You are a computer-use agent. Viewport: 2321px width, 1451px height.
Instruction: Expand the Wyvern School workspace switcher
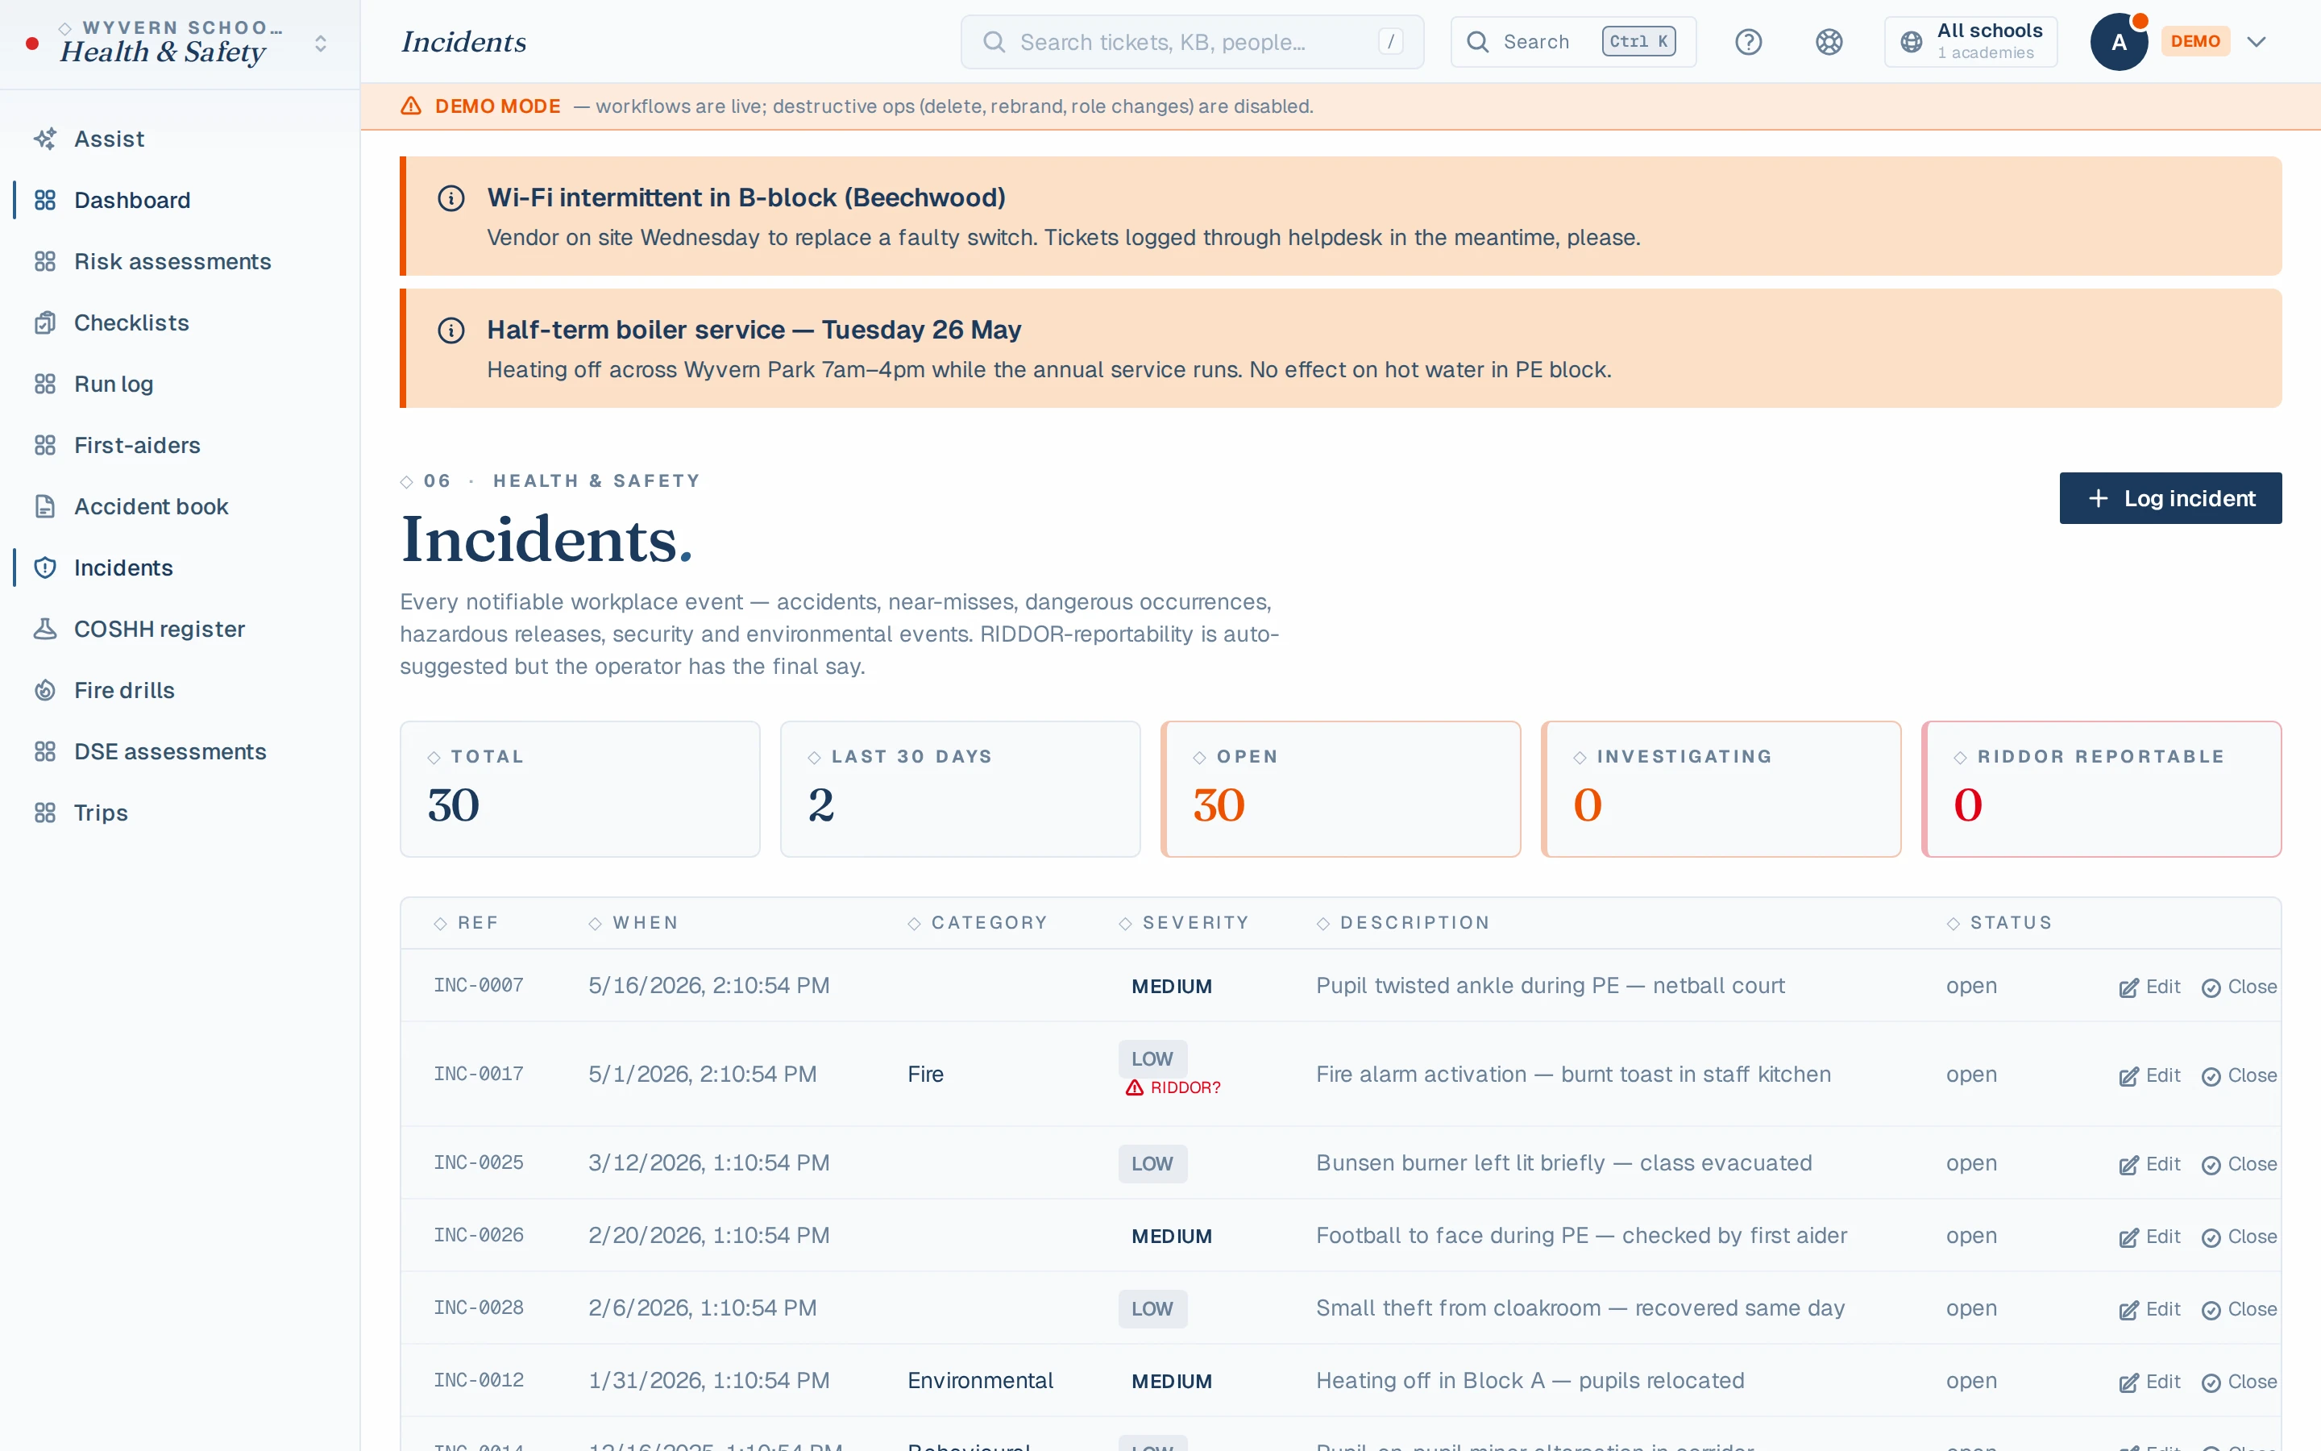tap(320, 44)
